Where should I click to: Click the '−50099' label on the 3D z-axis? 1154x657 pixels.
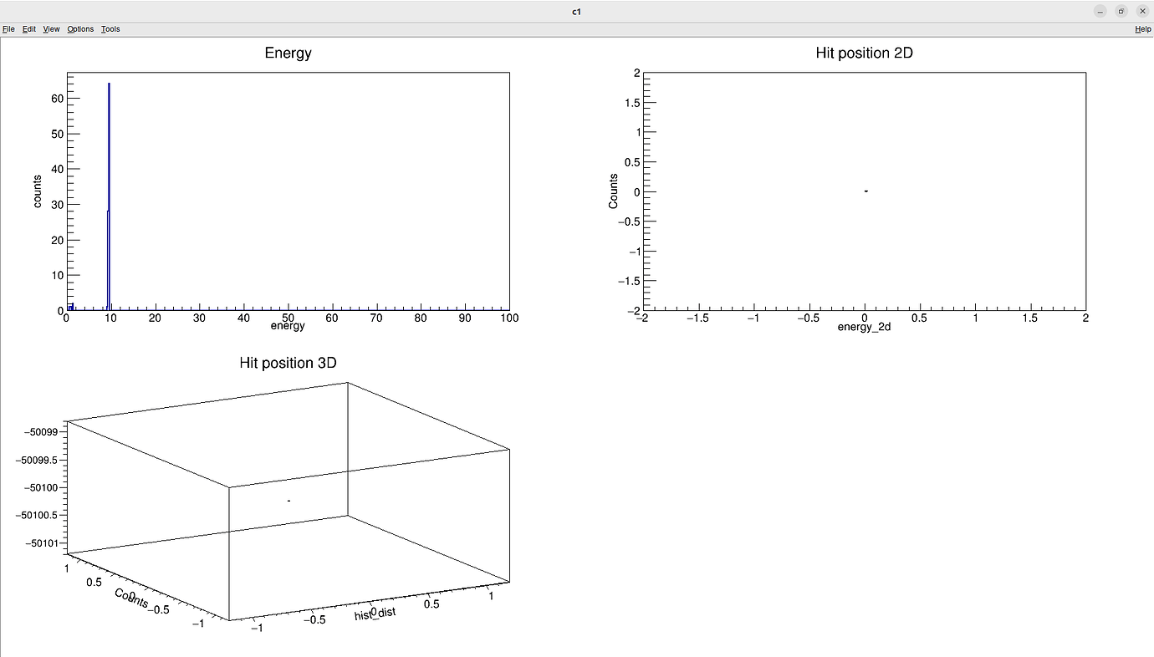coord(40,432)
